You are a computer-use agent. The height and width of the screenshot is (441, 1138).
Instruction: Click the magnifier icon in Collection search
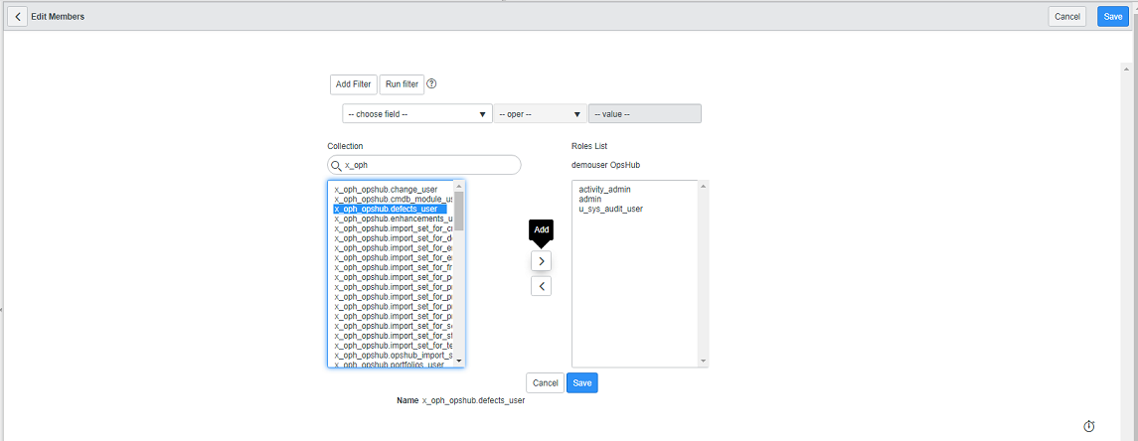click(336, 165)
